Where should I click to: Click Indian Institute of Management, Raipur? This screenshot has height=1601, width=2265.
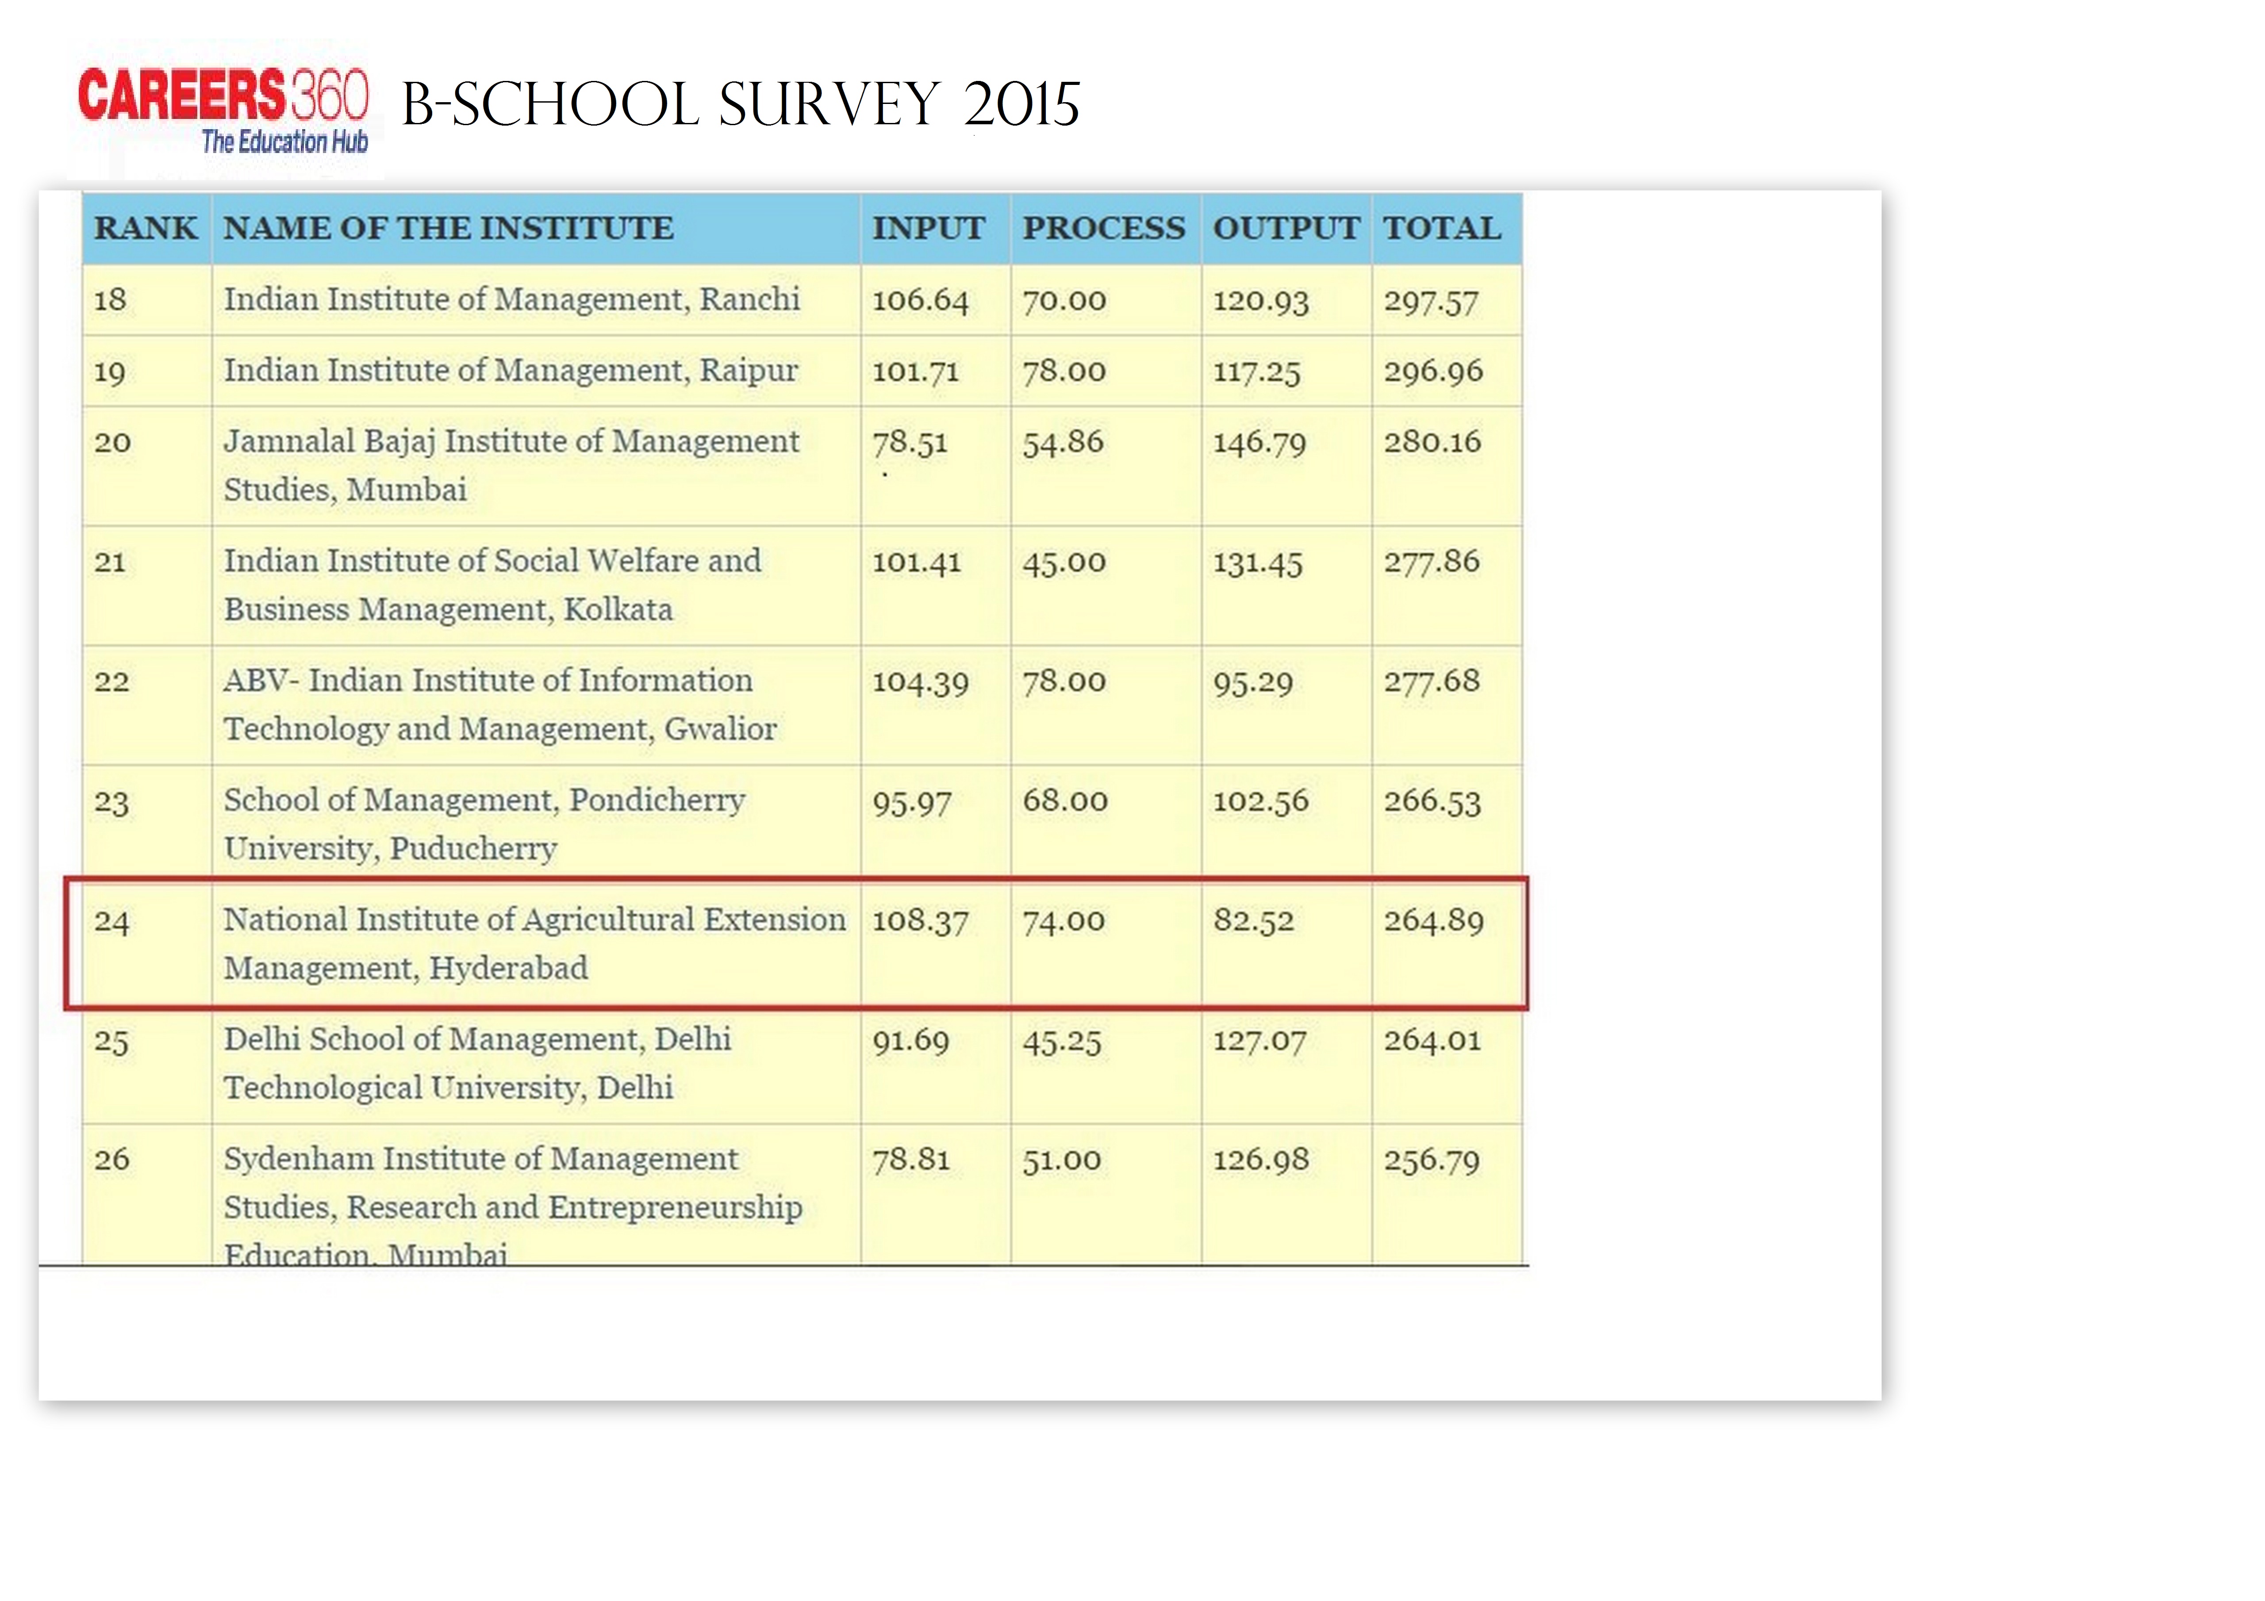[x=511, y=371]
